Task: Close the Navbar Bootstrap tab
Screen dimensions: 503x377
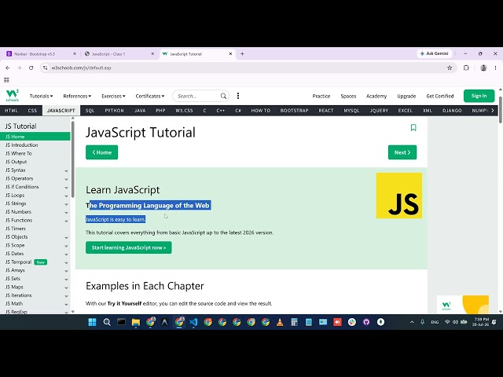Action: click(75, 54)
